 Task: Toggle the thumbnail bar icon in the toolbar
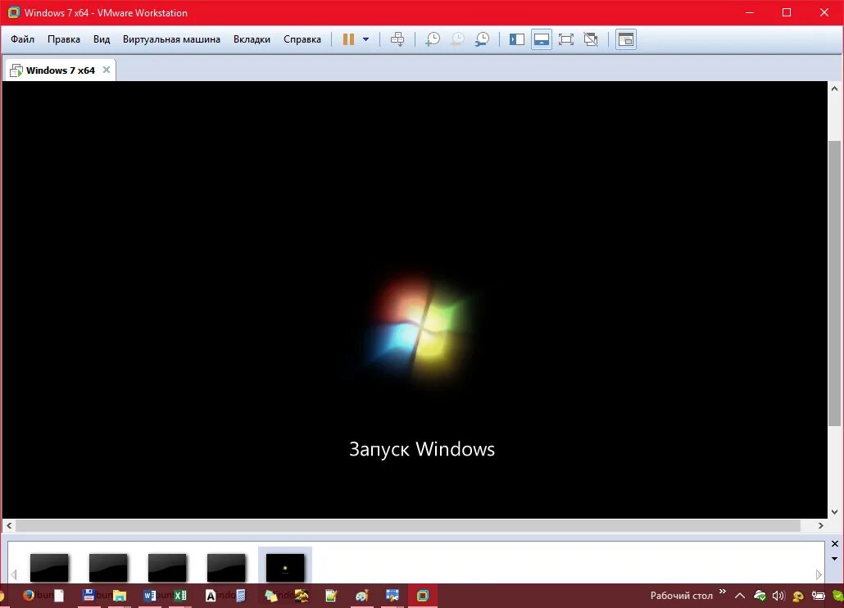(542, 39)
